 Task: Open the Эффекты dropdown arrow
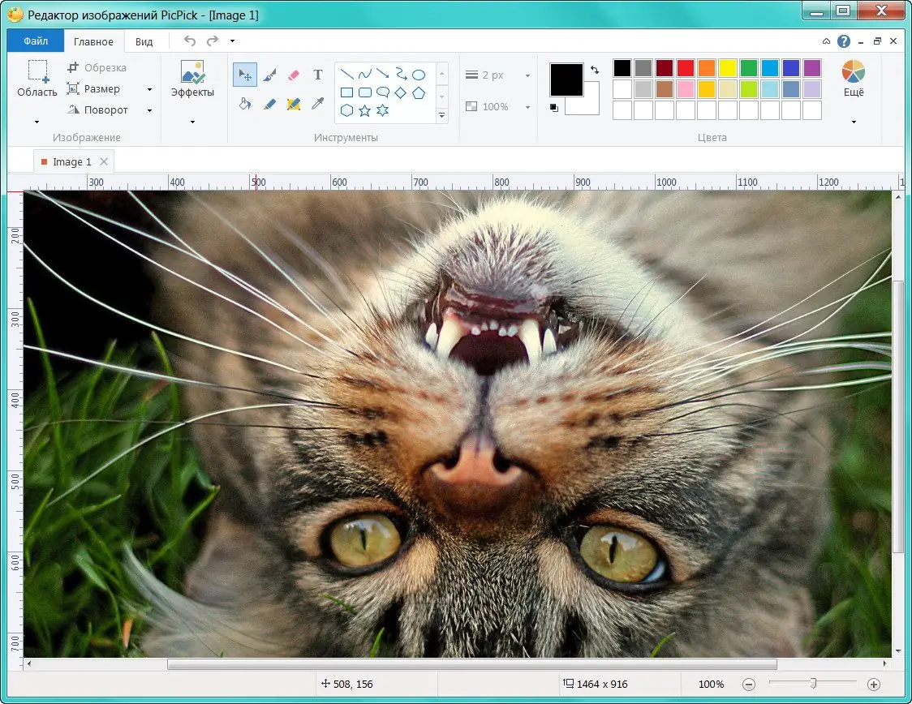click(x=192, y=122)
